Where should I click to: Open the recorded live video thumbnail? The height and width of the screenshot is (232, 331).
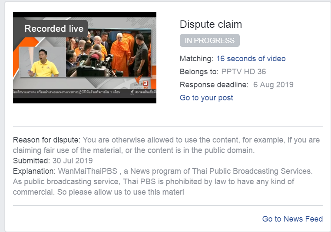pyautogui.click(x=85, y=58)
